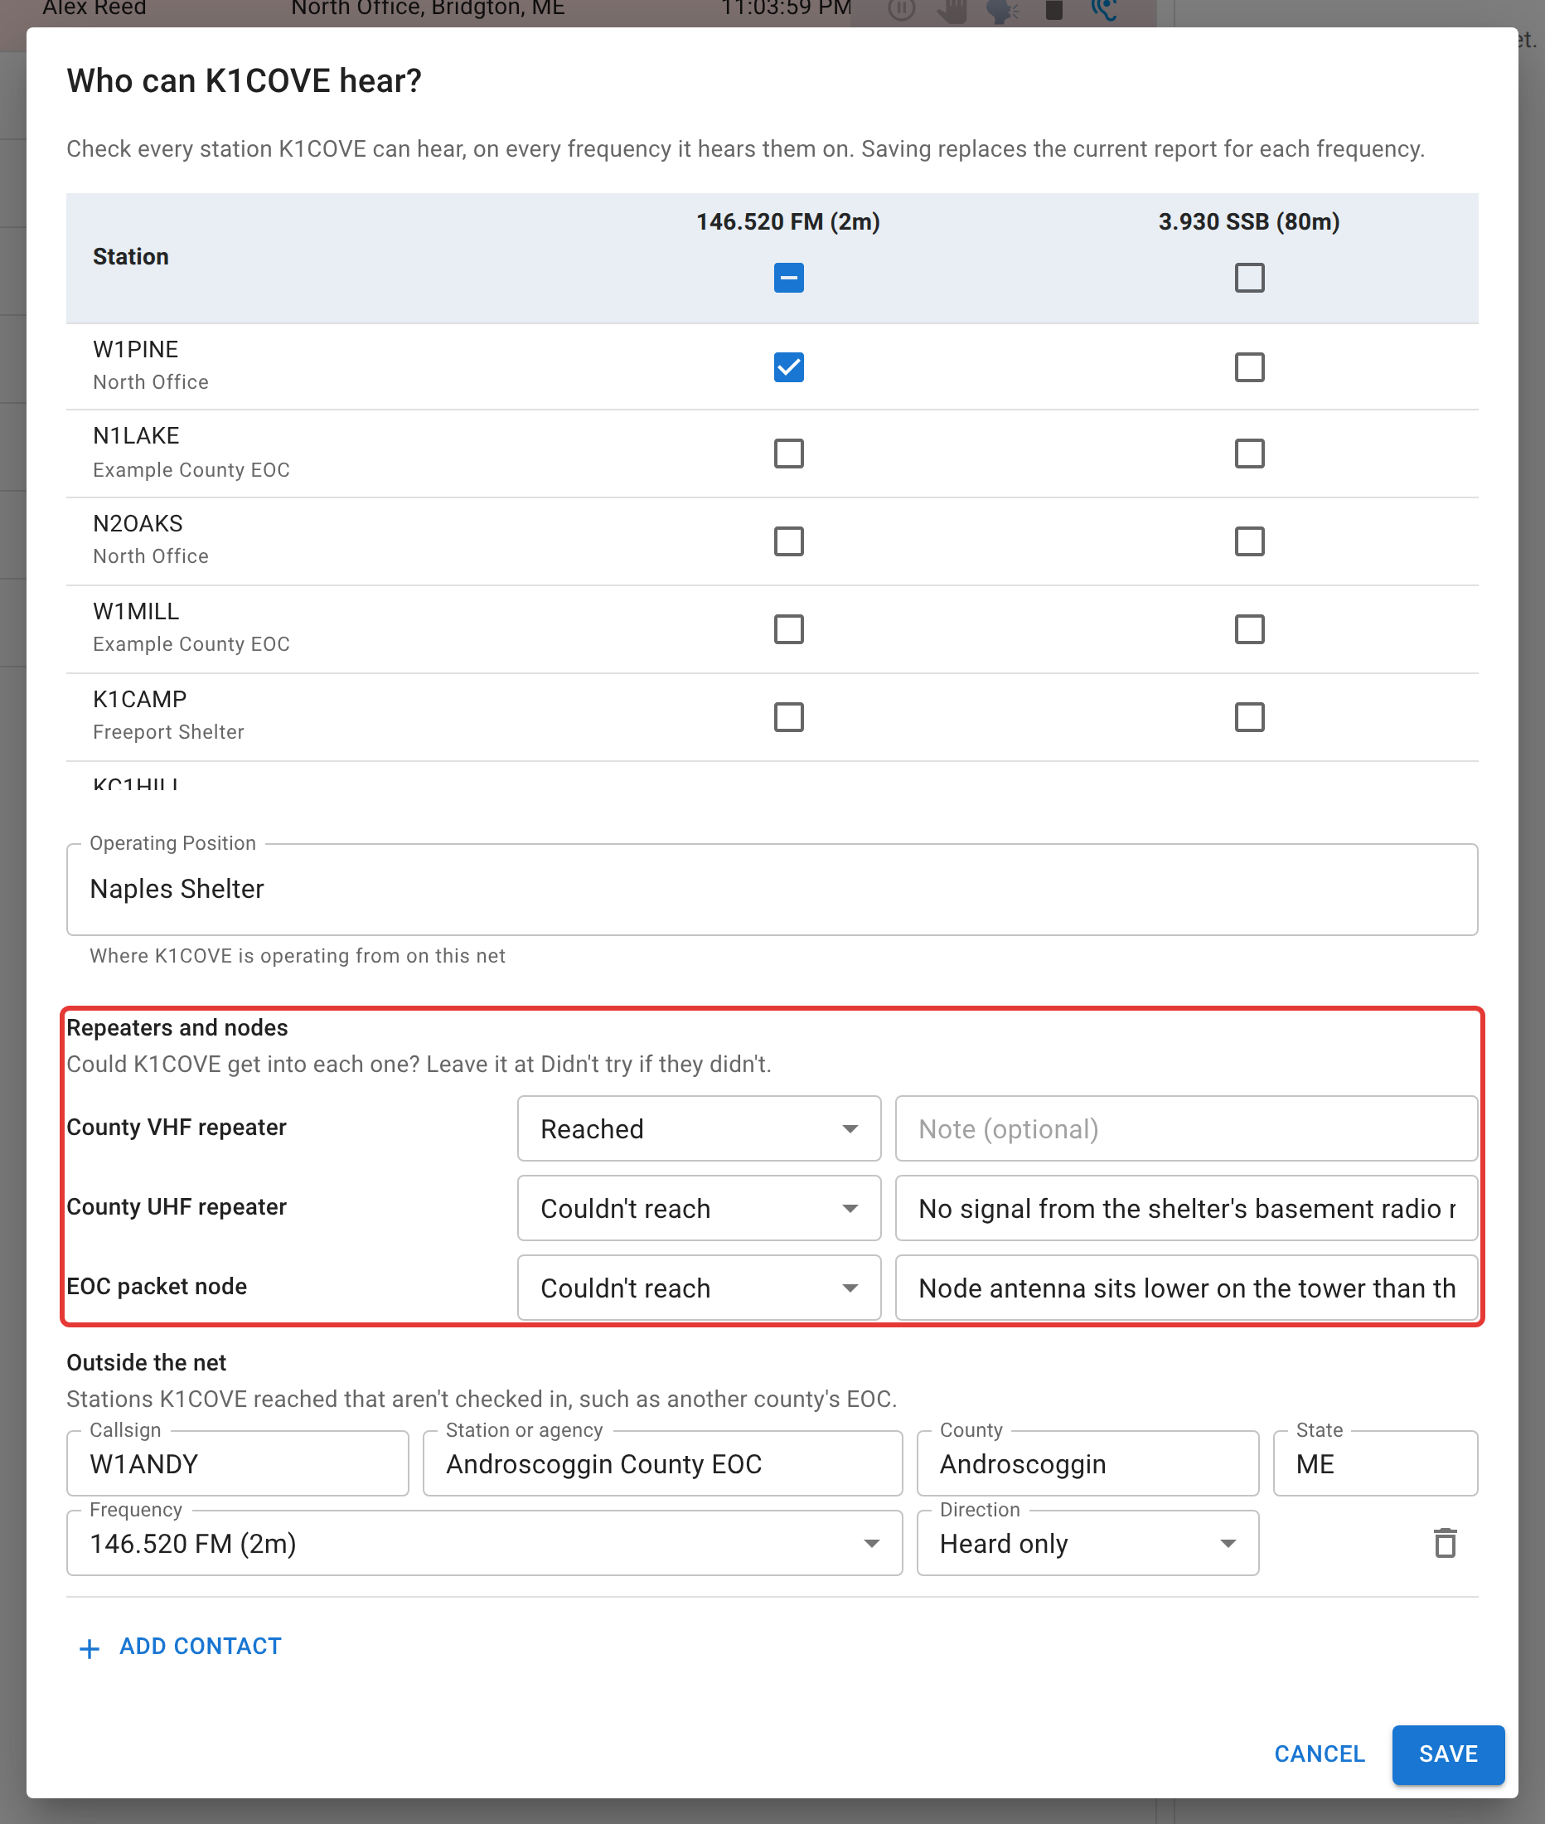Open the Frequency dropdown for W1ANDY
Viewport: 1545px width, 1824px height.
click(484, 1543)
